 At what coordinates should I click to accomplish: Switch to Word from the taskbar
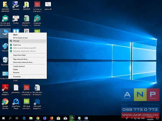pos(86,118)
